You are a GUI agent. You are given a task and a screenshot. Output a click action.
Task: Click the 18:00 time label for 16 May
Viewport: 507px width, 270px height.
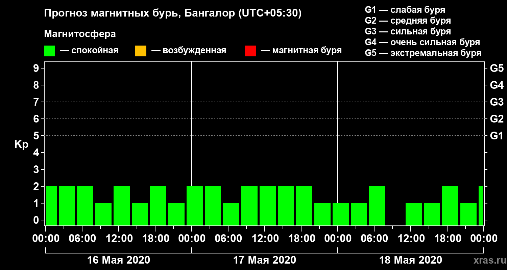coord(155,238)
